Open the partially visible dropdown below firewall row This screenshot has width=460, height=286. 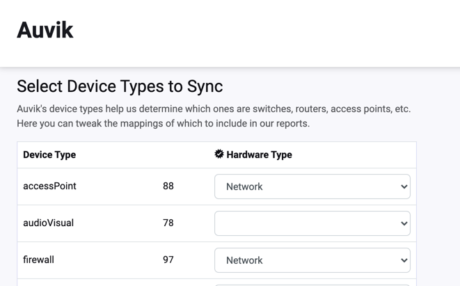[x=312, y=285]
